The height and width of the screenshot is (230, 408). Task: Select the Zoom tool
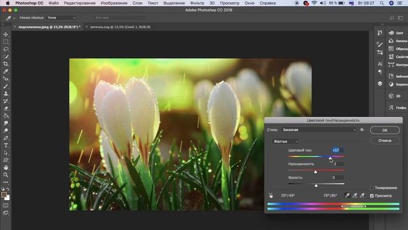[6, 174]
